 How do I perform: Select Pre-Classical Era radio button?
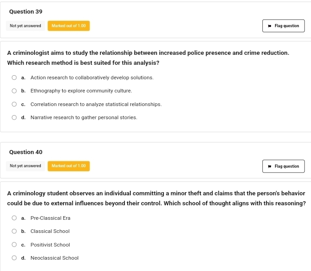click(x=15, y=218)
